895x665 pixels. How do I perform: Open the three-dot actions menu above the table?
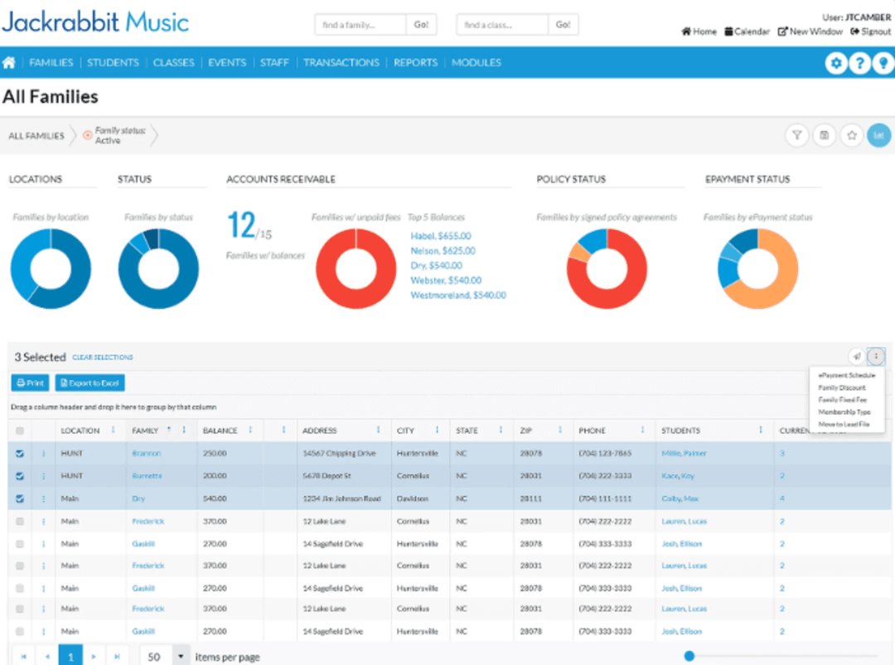point(876,356)
